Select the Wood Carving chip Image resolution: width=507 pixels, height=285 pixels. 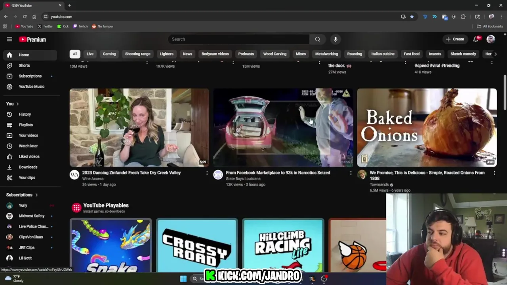275,54
